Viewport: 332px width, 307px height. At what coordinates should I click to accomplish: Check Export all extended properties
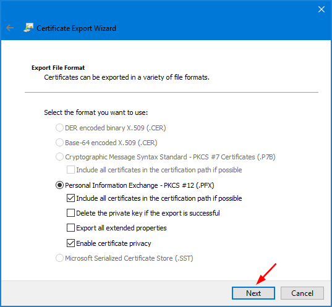point(70,228)
